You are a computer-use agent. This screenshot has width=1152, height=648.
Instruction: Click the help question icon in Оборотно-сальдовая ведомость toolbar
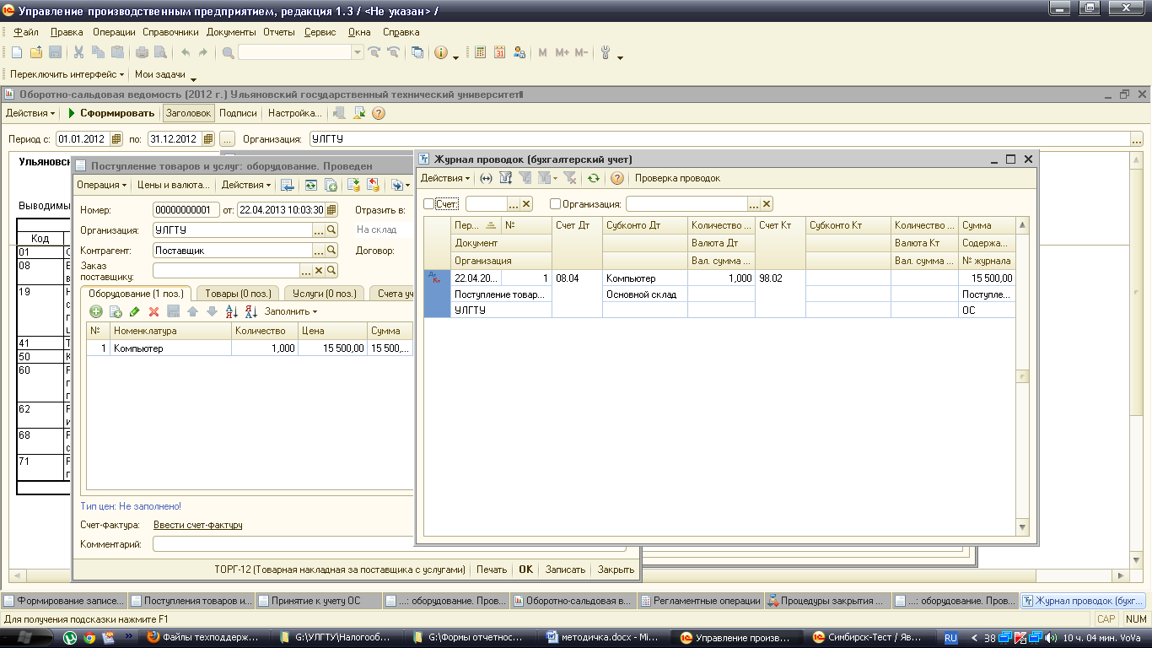coord(379,113)
